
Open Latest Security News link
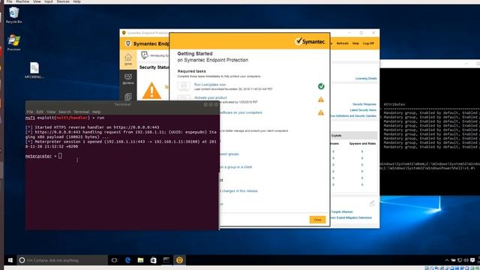tap(363, 110)
